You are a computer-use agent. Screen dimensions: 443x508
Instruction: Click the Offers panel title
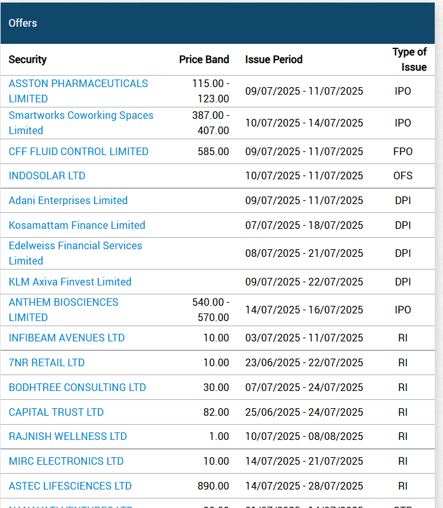coord(23,23)
